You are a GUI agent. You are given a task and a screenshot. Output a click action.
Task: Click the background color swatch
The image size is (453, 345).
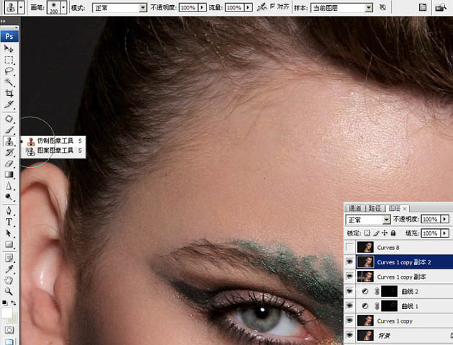14,318
